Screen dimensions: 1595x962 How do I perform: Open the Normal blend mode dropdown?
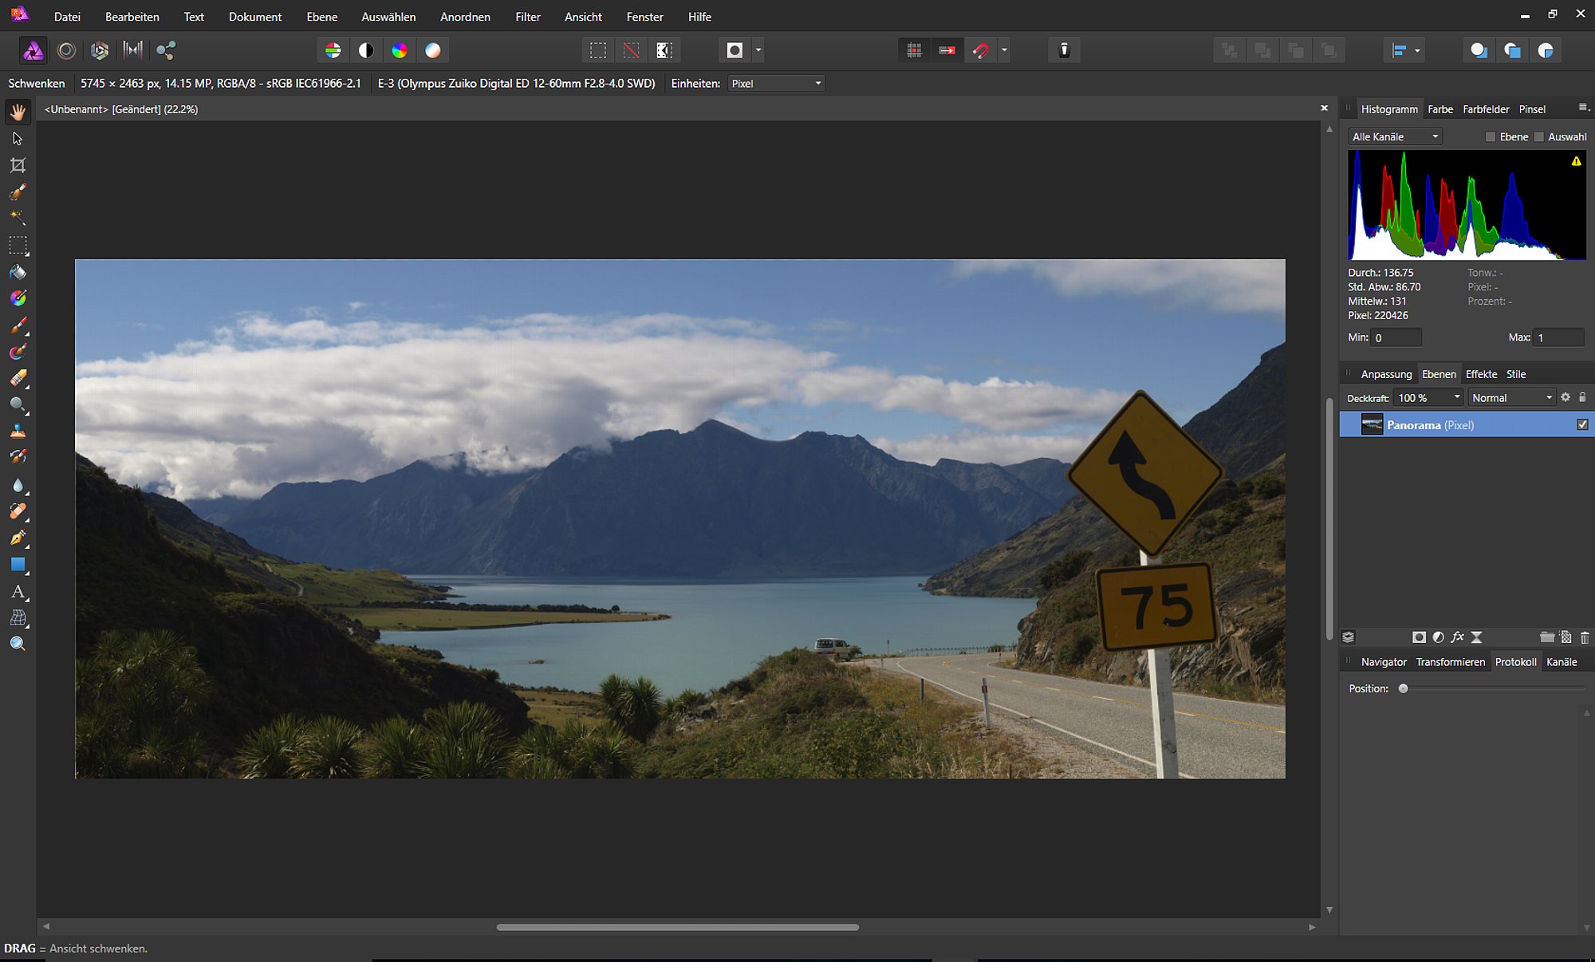(1512, 397)
